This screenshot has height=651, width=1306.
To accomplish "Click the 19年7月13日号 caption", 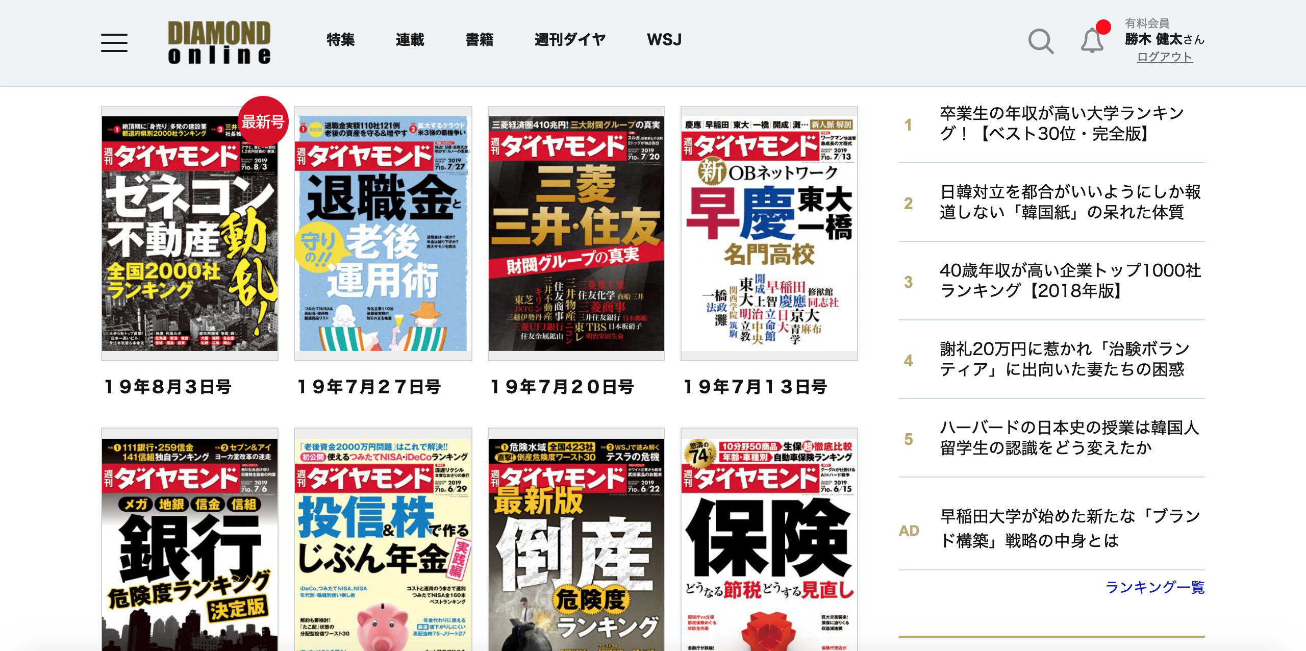I will coord(755,387).
